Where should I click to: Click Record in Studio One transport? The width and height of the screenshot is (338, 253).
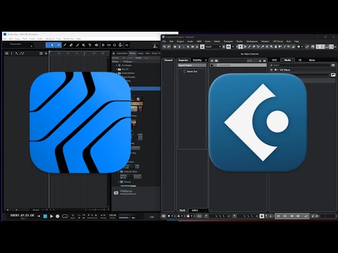tap(58, 216)
